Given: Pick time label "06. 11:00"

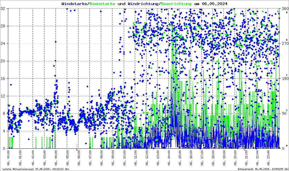Looking at the screenshot, I should click(x=135, y=158).
